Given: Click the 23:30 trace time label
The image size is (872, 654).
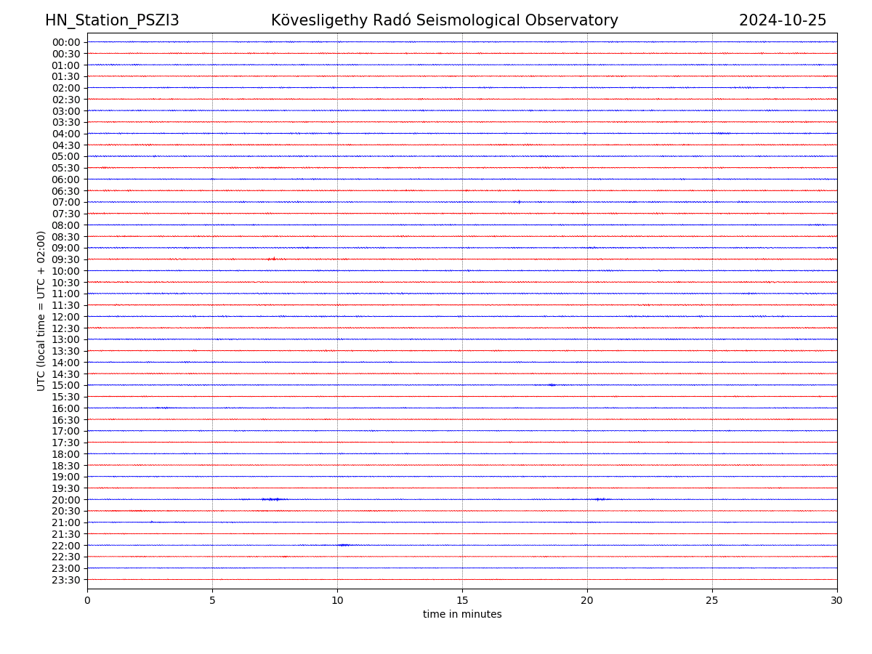Looking at the screenshot, I should tap(66, 580).
